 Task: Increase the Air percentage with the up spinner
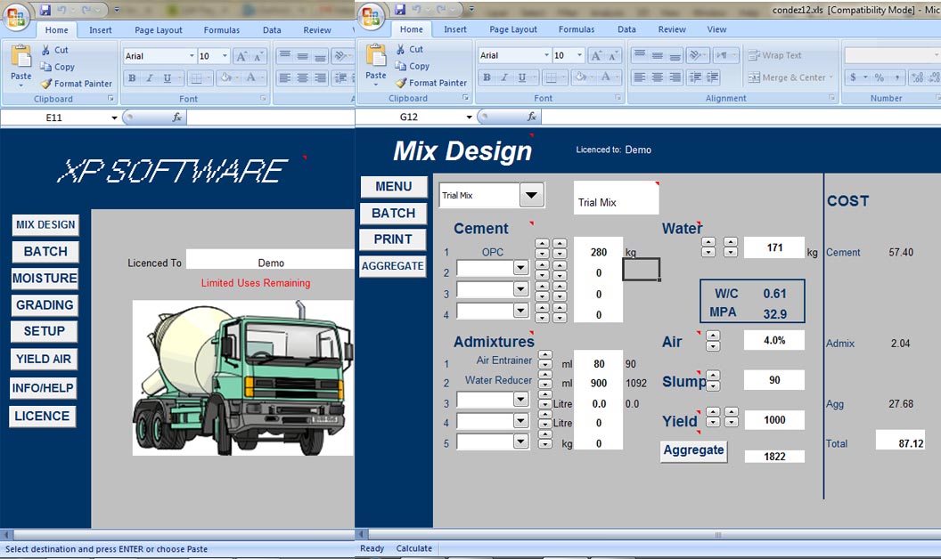pos(712,336)
